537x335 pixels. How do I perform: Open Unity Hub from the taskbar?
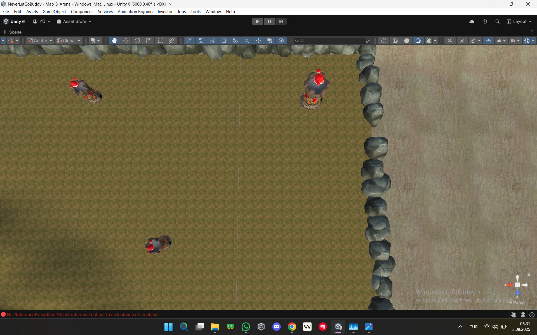coord(261,327)
